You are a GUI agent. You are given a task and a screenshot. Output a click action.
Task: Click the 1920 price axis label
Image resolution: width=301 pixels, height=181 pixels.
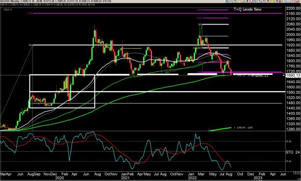[293, 45]
